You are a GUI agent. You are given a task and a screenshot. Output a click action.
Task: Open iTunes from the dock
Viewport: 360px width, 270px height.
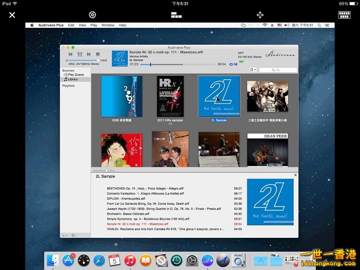click(130, 260)
